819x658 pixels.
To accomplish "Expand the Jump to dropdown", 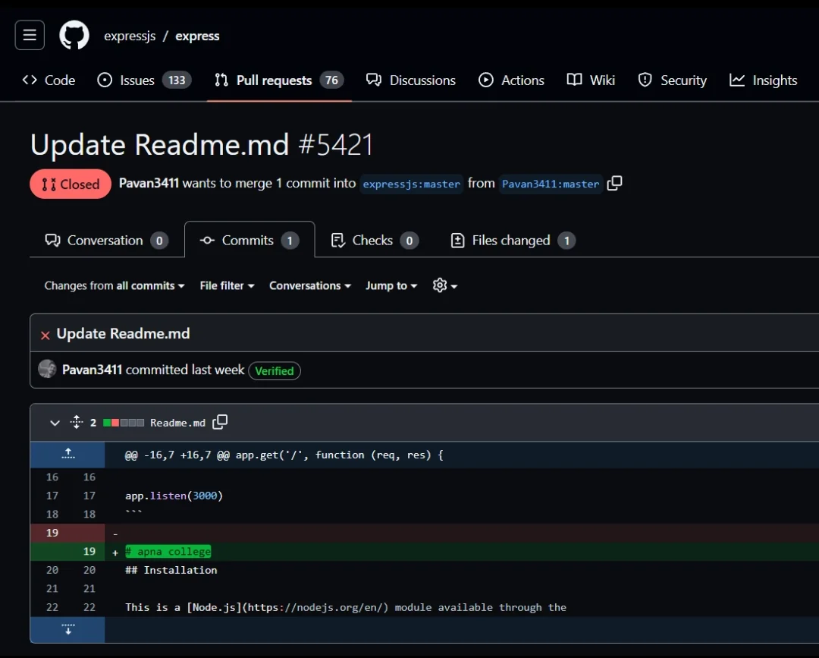I will point(391,285).
